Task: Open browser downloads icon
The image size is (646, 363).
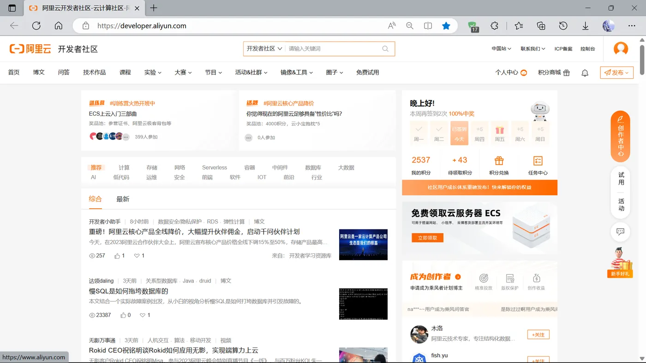Action: pyautogui.click(x=585, y=26)
